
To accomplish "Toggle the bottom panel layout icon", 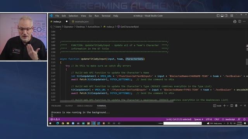I will (222, 15).
